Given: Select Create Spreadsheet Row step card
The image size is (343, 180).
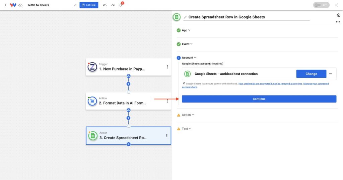Looking at the screenshot, I should 128,136.
